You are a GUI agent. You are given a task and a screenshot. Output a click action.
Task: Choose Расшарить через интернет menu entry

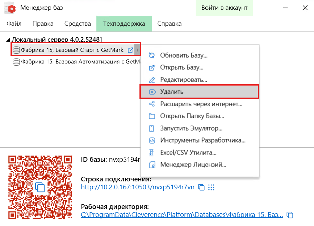coord(200,104)
